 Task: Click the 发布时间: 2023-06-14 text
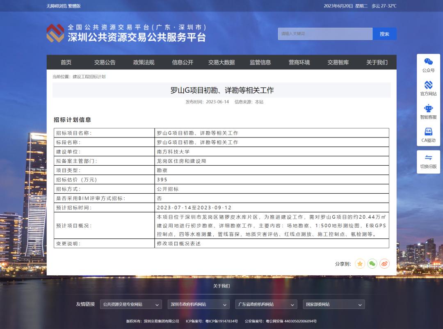[x=207, y=102]
